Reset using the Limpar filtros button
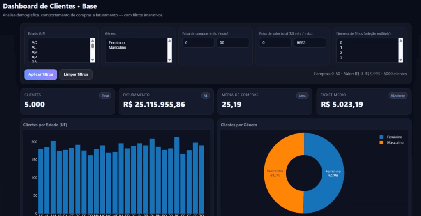421x216 pixels. (76, 75)
